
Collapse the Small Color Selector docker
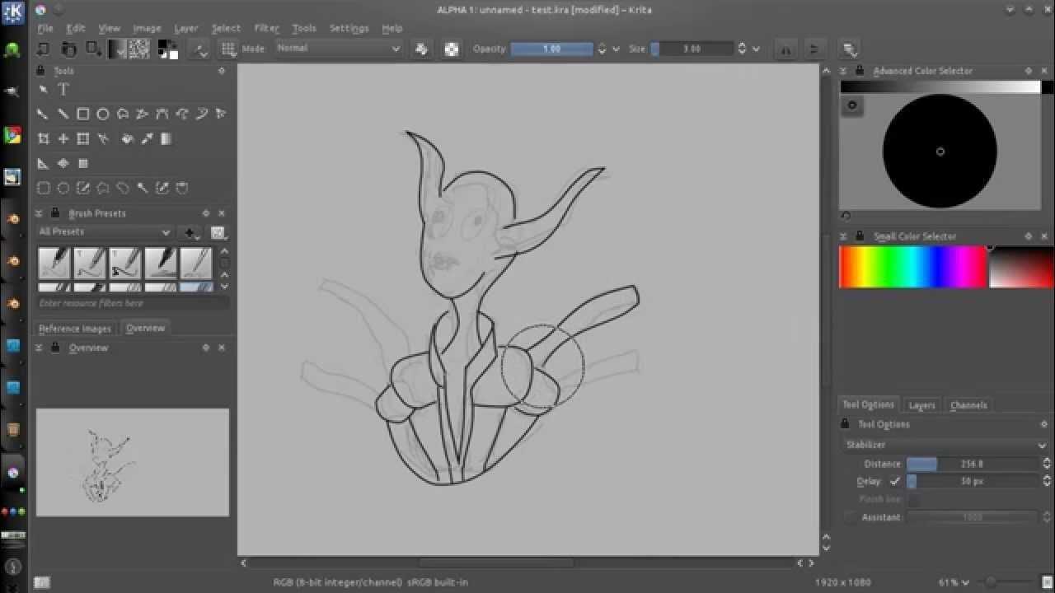pyautogui.click(x=844, y=236)
